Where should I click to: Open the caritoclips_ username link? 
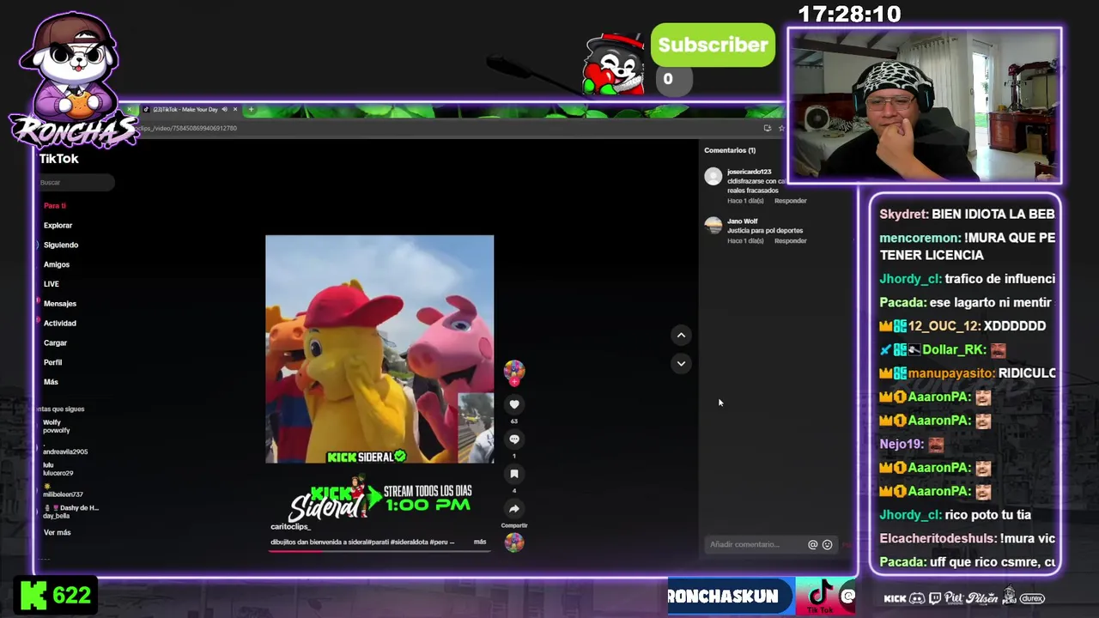[x=290, y=527]
